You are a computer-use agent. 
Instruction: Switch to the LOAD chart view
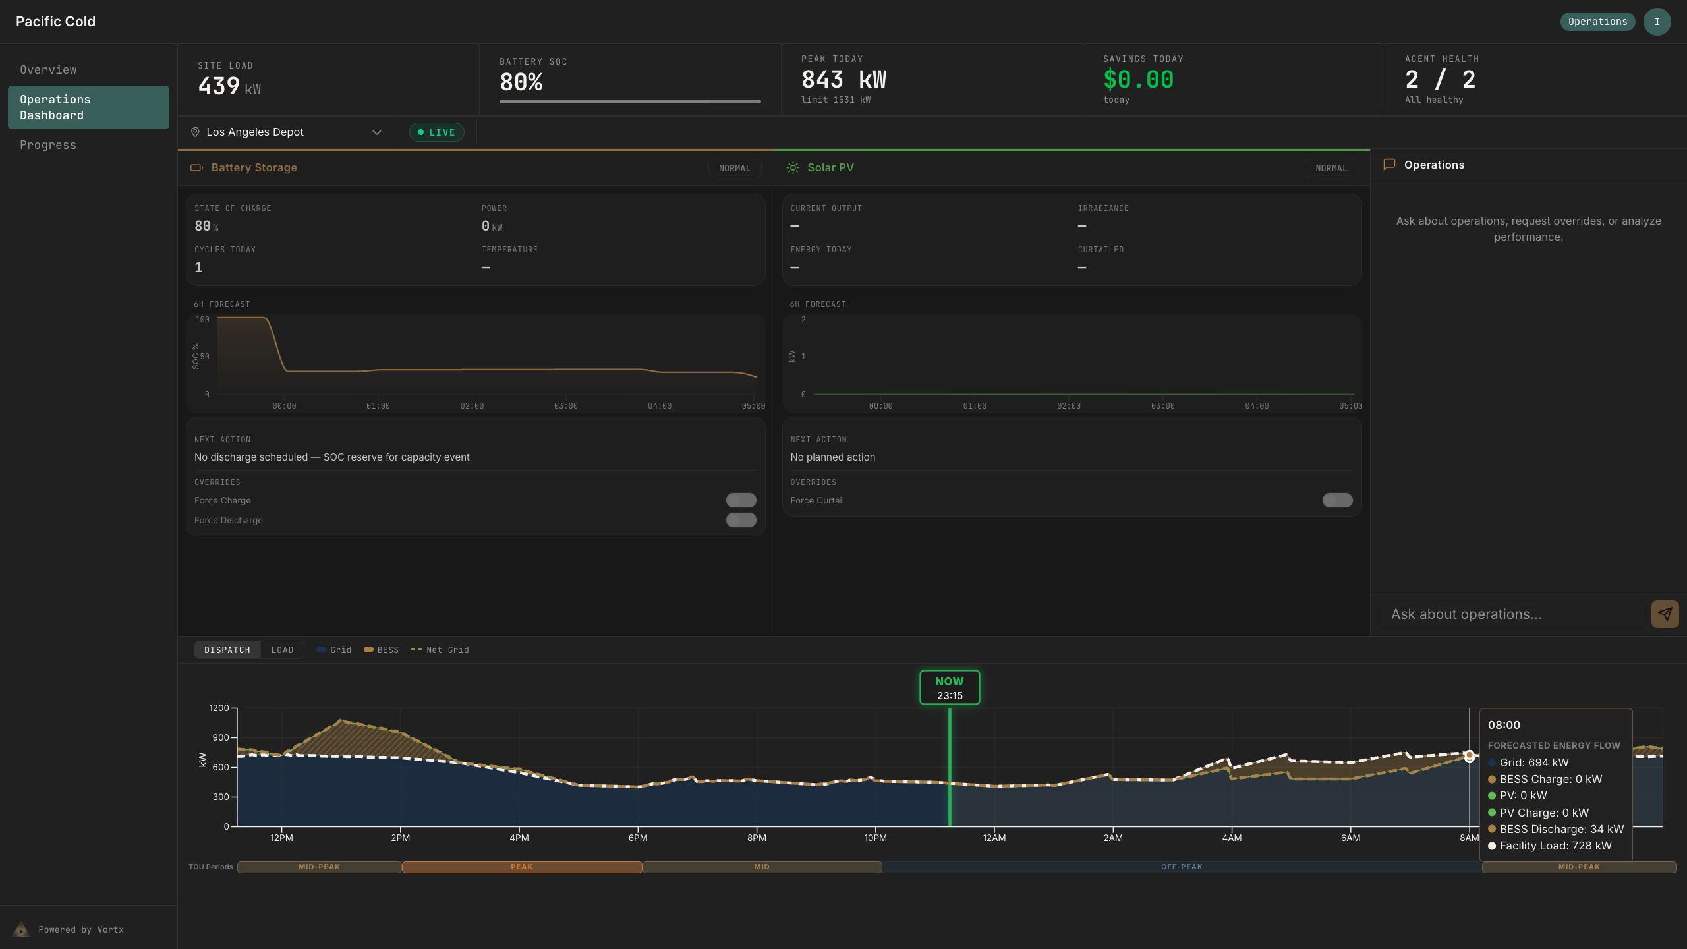click(282, 650)
